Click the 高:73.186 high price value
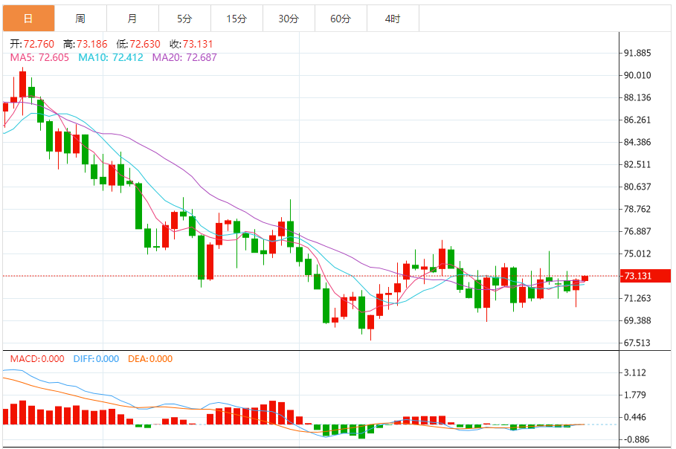This screenshot has width=676, height=449. (86, 44)
